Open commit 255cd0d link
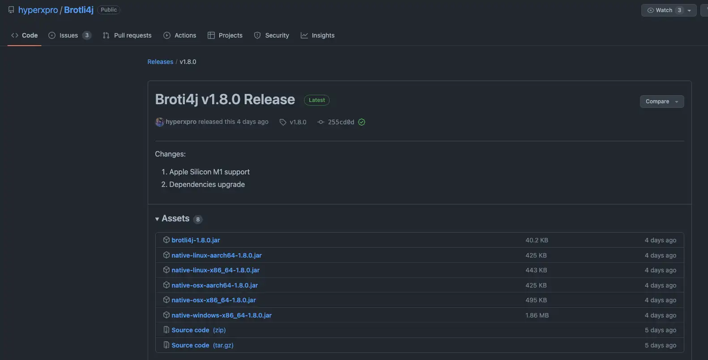Image resolution: width=708 pixels, height=360 pixels. point(341,122)
